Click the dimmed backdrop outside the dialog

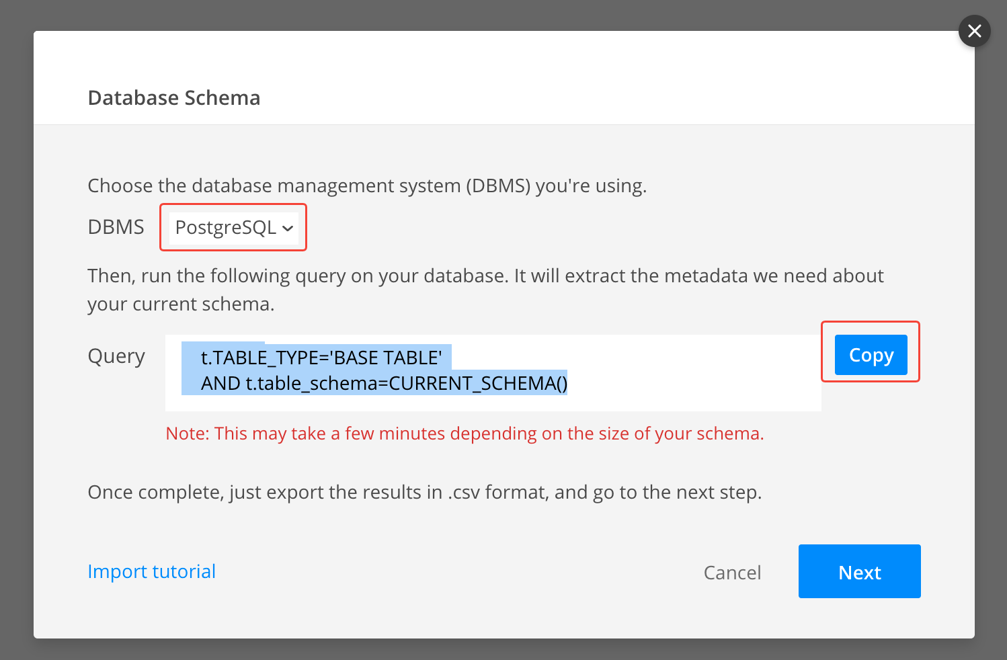[16, 336]
